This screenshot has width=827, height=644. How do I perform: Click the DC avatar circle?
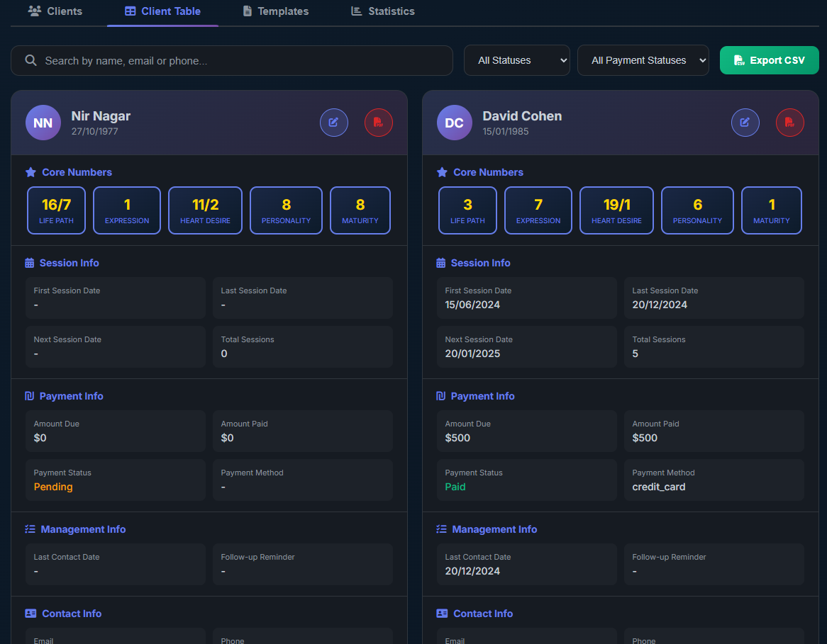(455, 123)
